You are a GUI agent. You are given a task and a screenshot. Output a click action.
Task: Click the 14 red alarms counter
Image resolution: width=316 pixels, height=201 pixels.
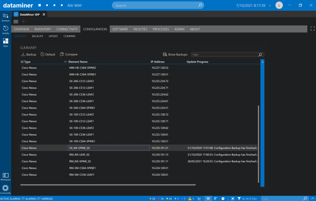tap(161, 198)
